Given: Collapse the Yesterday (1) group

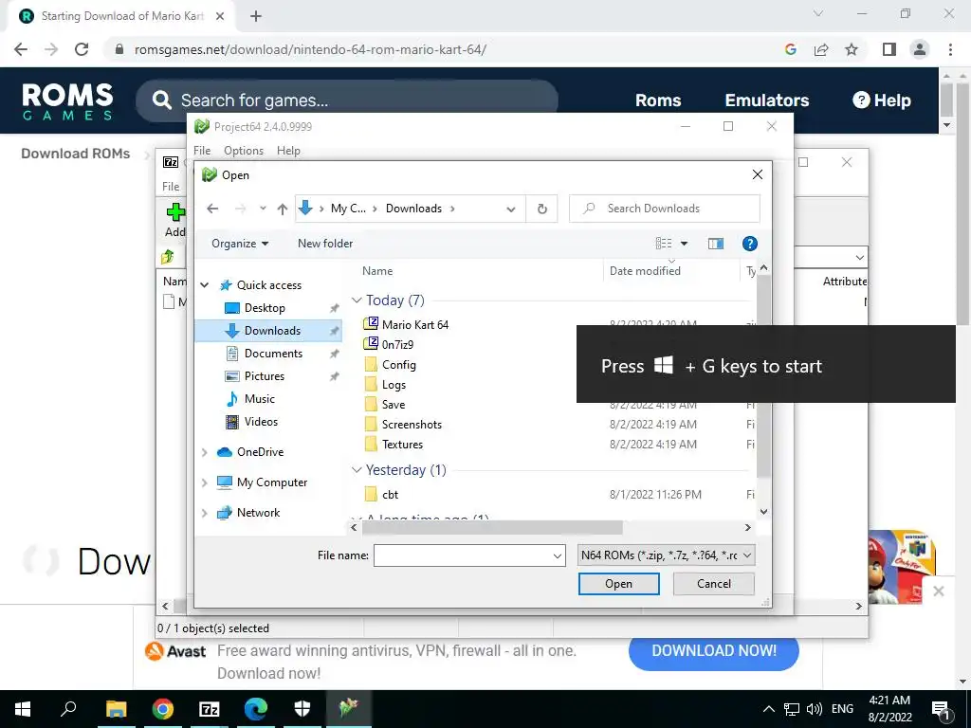Looking at the screenshot, I should click(357, 470).
